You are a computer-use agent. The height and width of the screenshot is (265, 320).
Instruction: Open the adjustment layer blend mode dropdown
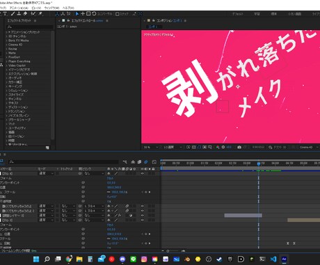click(46, 215)
